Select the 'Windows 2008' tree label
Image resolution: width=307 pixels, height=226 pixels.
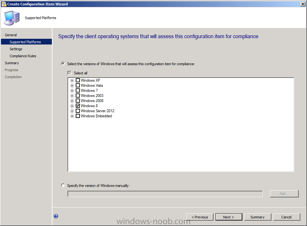(92, 100)
